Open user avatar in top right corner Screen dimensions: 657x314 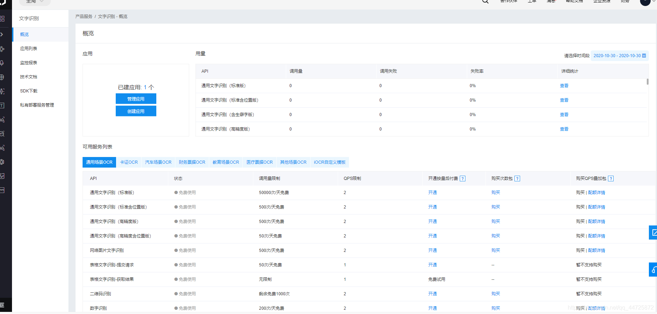[645, 2]
